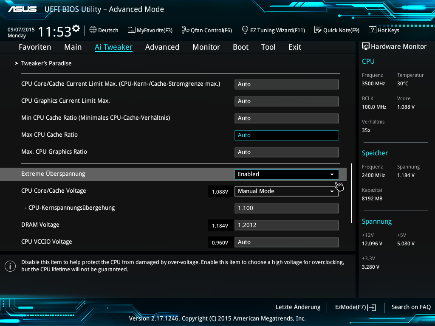Viewport: 435px width, 326px height.
Task: Click Qfan Control(F6) label
Action: pyautogui.click(x=211, y=30)
